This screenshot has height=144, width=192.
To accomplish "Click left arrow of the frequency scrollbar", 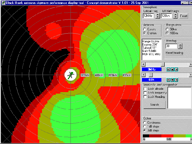I will click(x=143, y=64).
